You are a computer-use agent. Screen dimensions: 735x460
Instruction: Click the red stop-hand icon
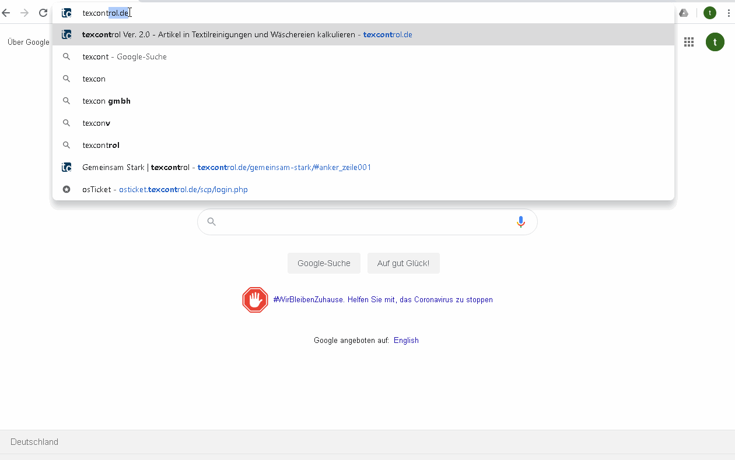(255, 300)
